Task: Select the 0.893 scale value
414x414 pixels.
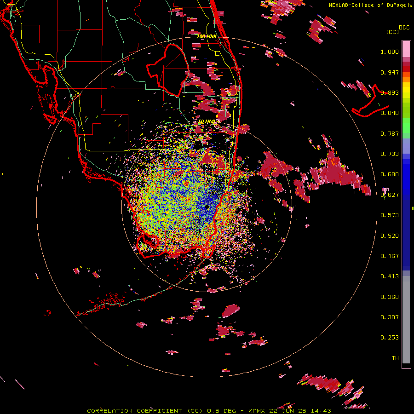Action: (x=390, y=92)
